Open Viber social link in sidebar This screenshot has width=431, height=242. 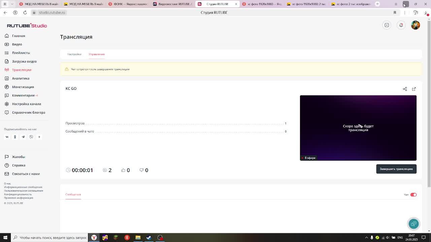click(x=31, y=137)
